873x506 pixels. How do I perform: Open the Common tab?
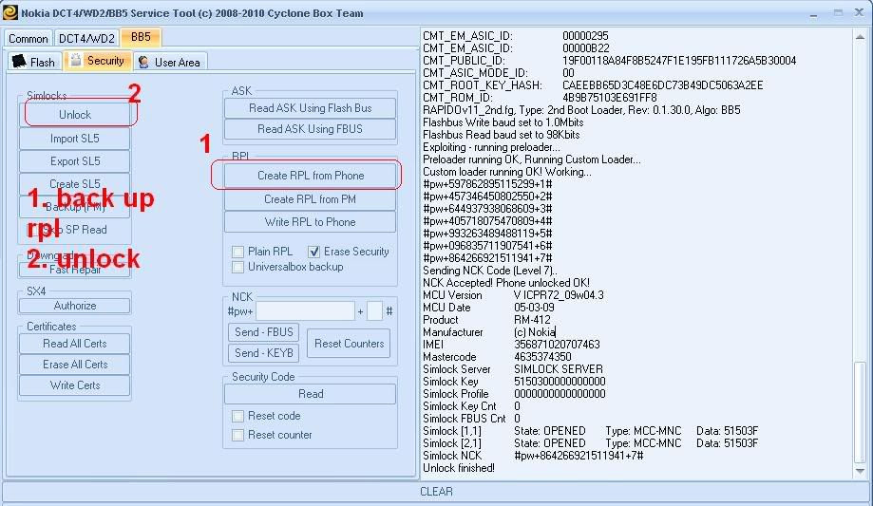coord(28,38)
